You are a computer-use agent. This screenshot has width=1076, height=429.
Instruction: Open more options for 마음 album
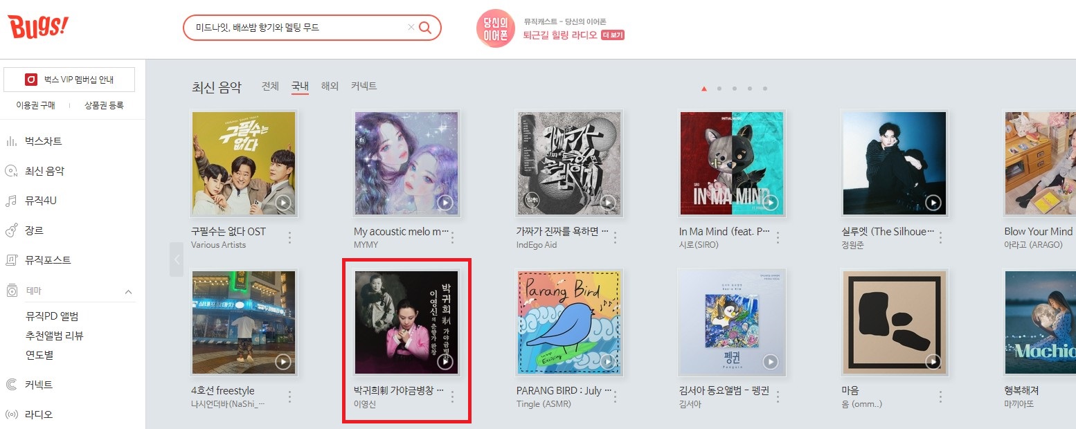pos(940,396)
